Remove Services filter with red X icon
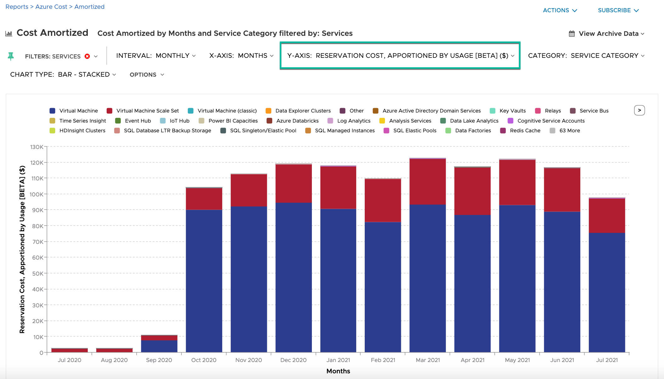The width and height of the screenshot is (664, 379). click(87, 56)
